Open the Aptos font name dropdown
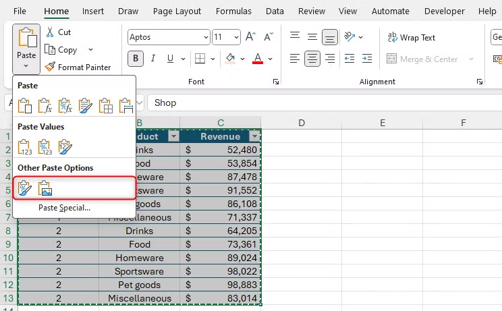This screenshot has width=502, height=311. [x=206, y=37]
